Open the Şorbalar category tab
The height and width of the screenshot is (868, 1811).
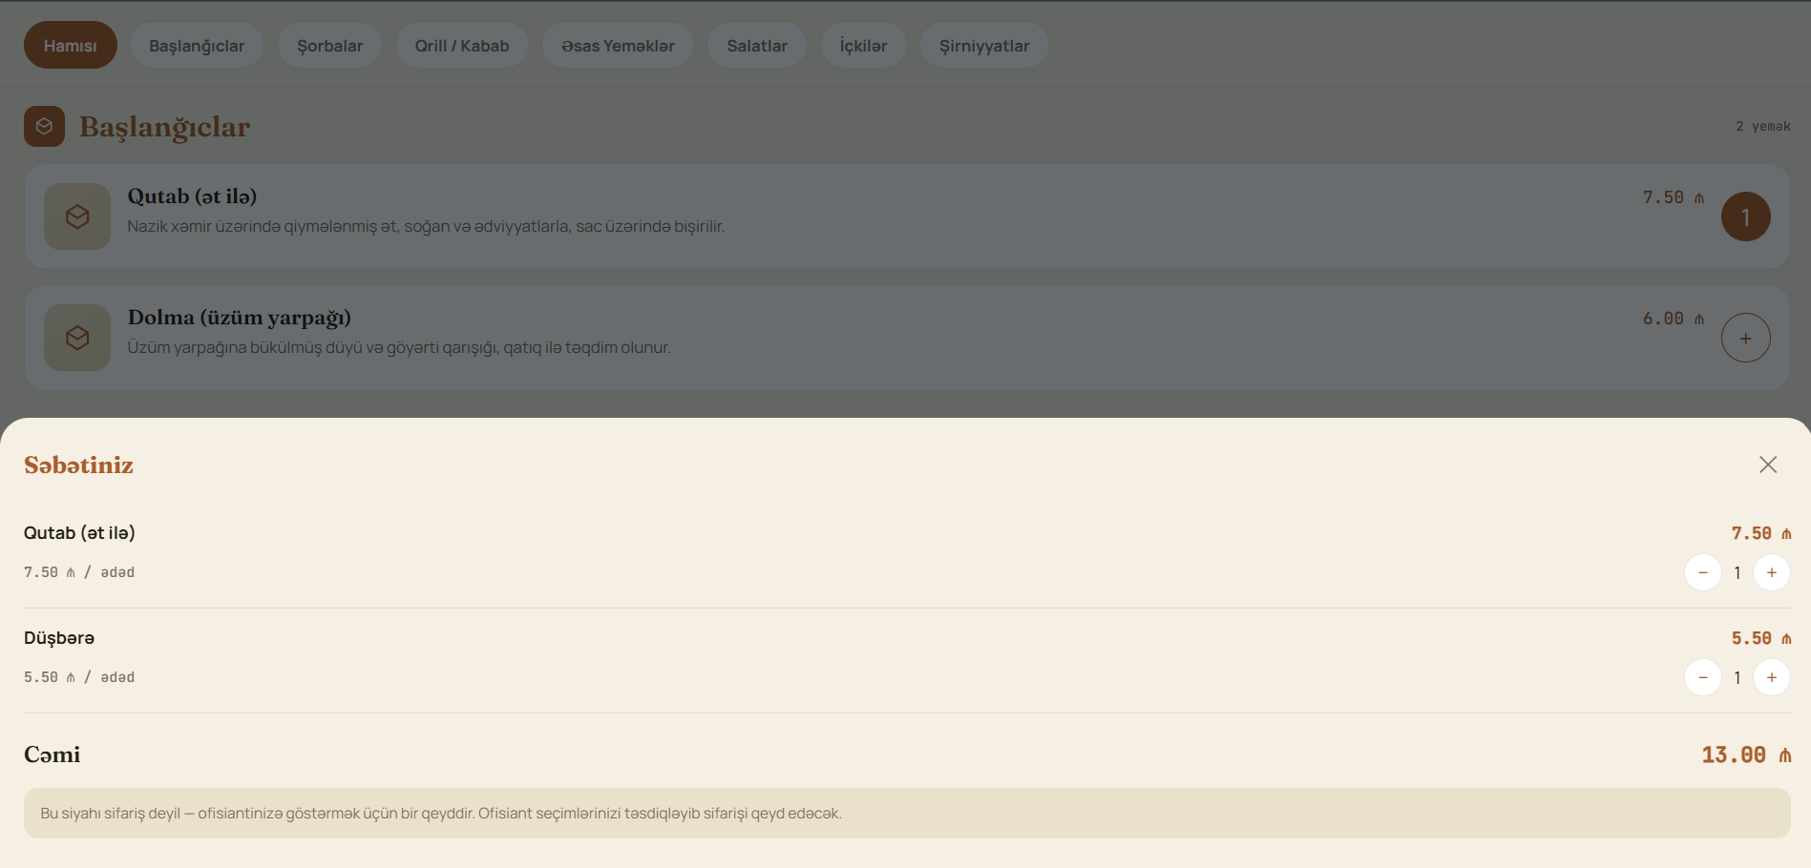tap(330, 46)
